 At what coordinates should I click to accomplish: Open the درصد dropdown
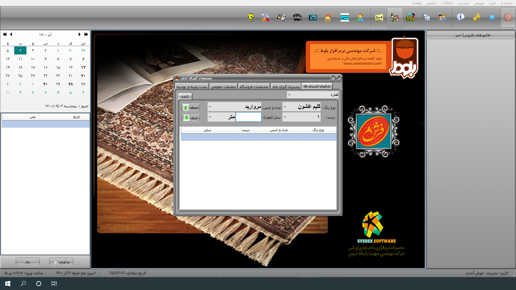pos(285,117)
